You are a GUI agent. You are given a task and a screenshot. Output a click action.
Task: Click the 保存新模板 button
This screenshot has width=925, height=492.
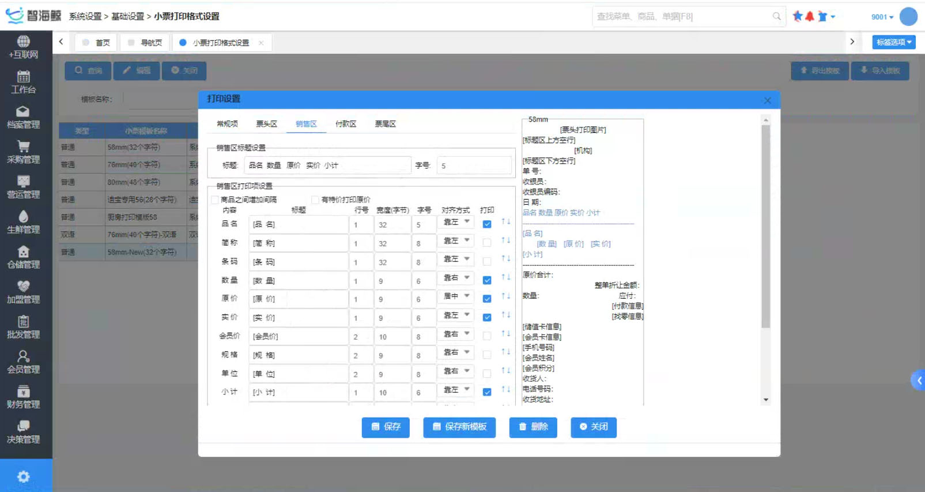click(459, 427)
